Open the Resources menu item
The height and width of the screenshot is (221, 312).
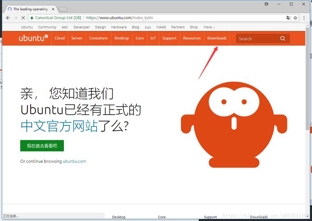[192, 38]
